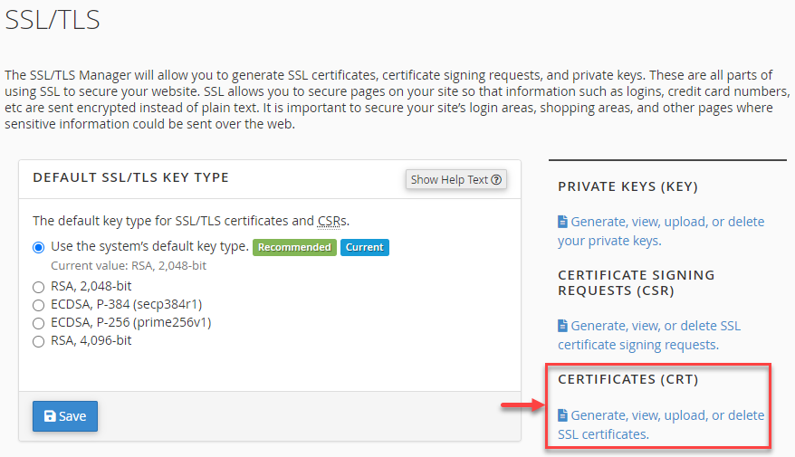Show the help text for key type
The width and height of the screenshot is (795, 457).
455,180
